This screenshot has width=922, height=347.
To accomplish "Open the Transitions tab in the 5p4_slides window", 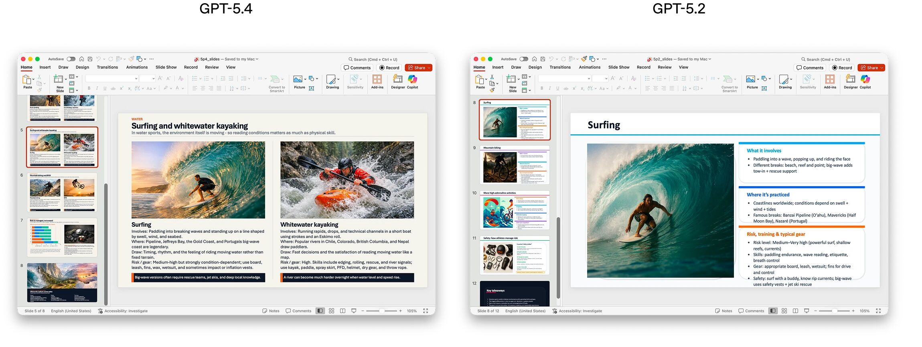I will (107, 67).
